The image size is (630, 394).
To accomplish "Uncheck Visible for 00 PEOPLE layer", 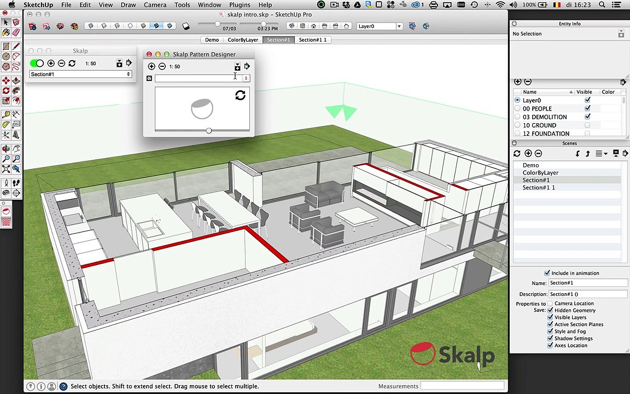I will [587, 108].
